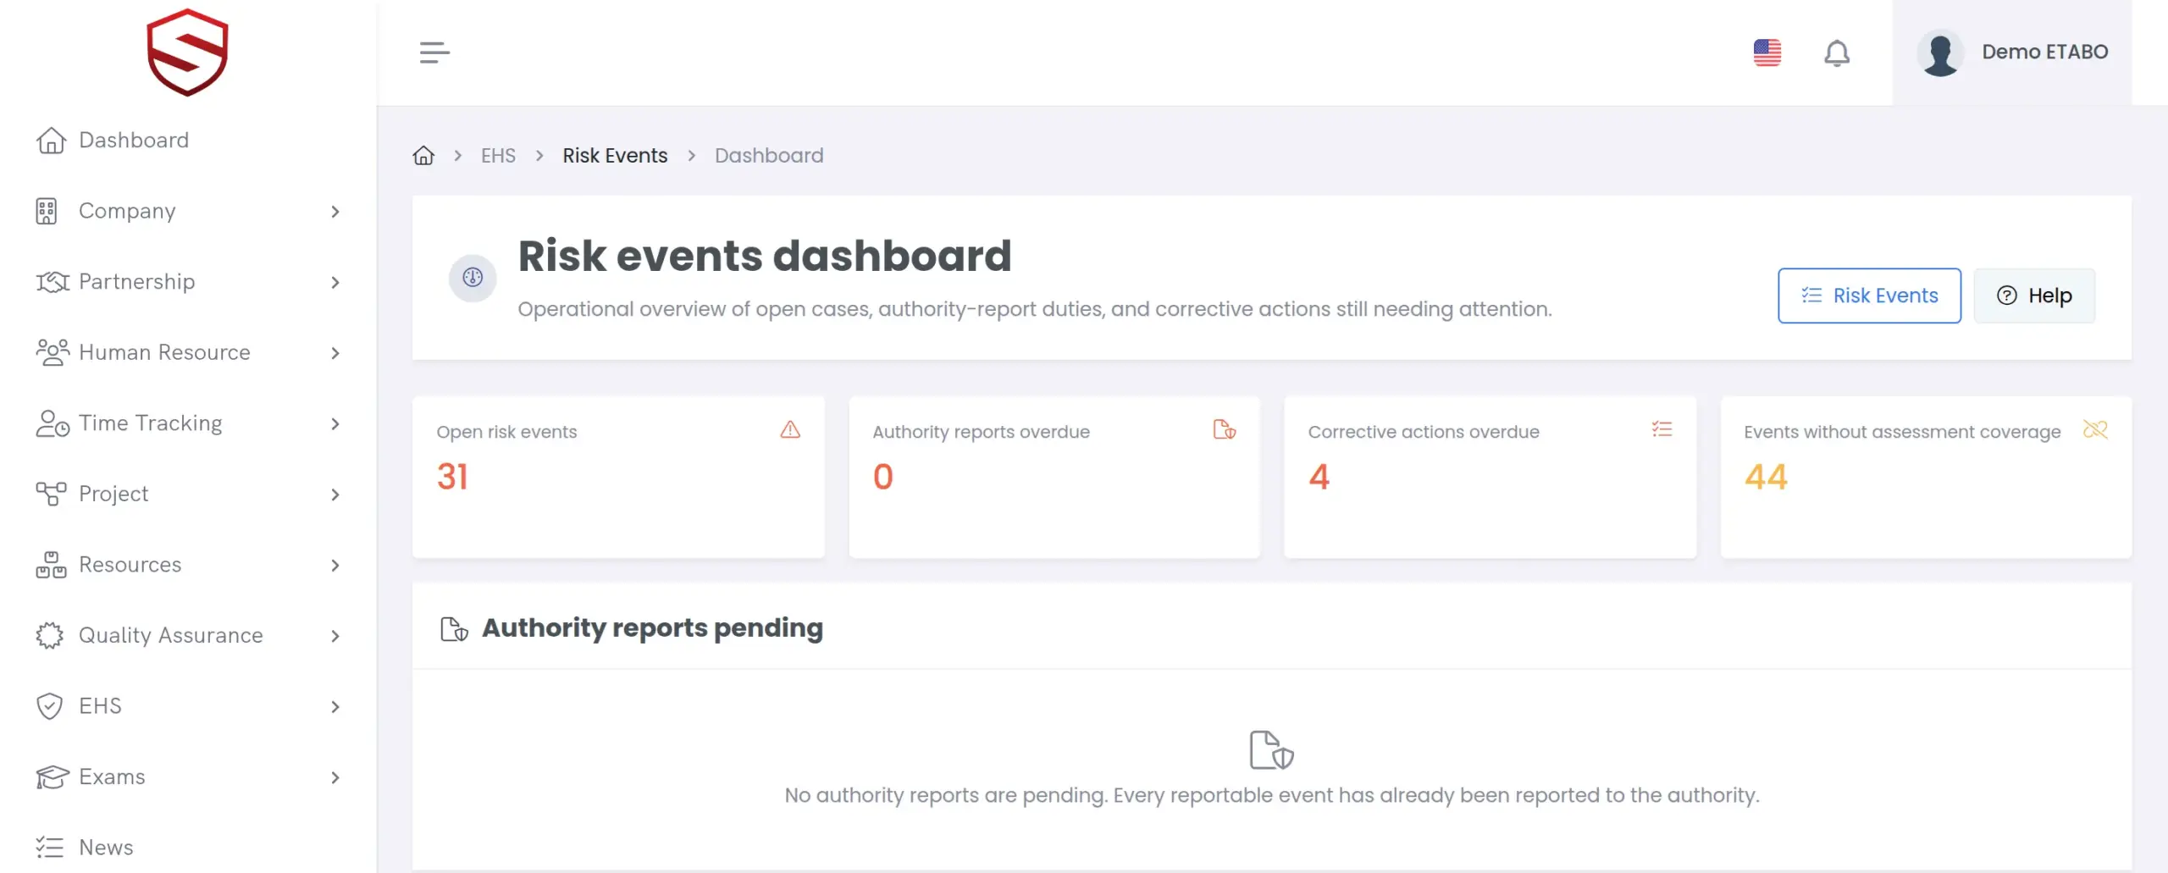Open language selector US flag icon
Screen dimensions: 2168x873
(x=1767, y=52)
